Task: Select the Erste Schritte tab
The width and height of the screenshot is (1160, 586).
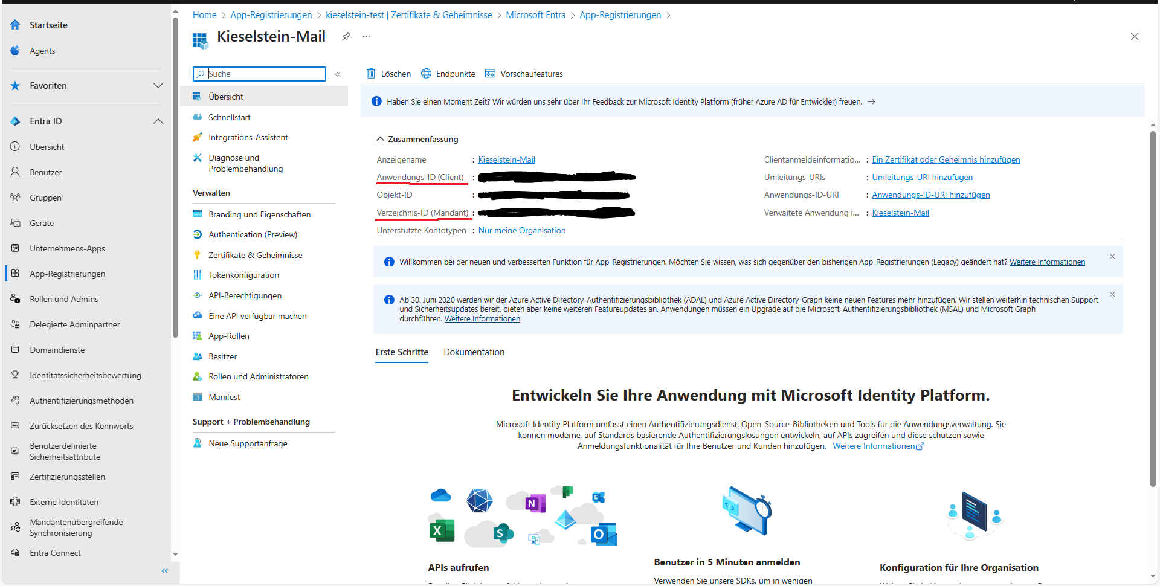Action: coord(402,352)
